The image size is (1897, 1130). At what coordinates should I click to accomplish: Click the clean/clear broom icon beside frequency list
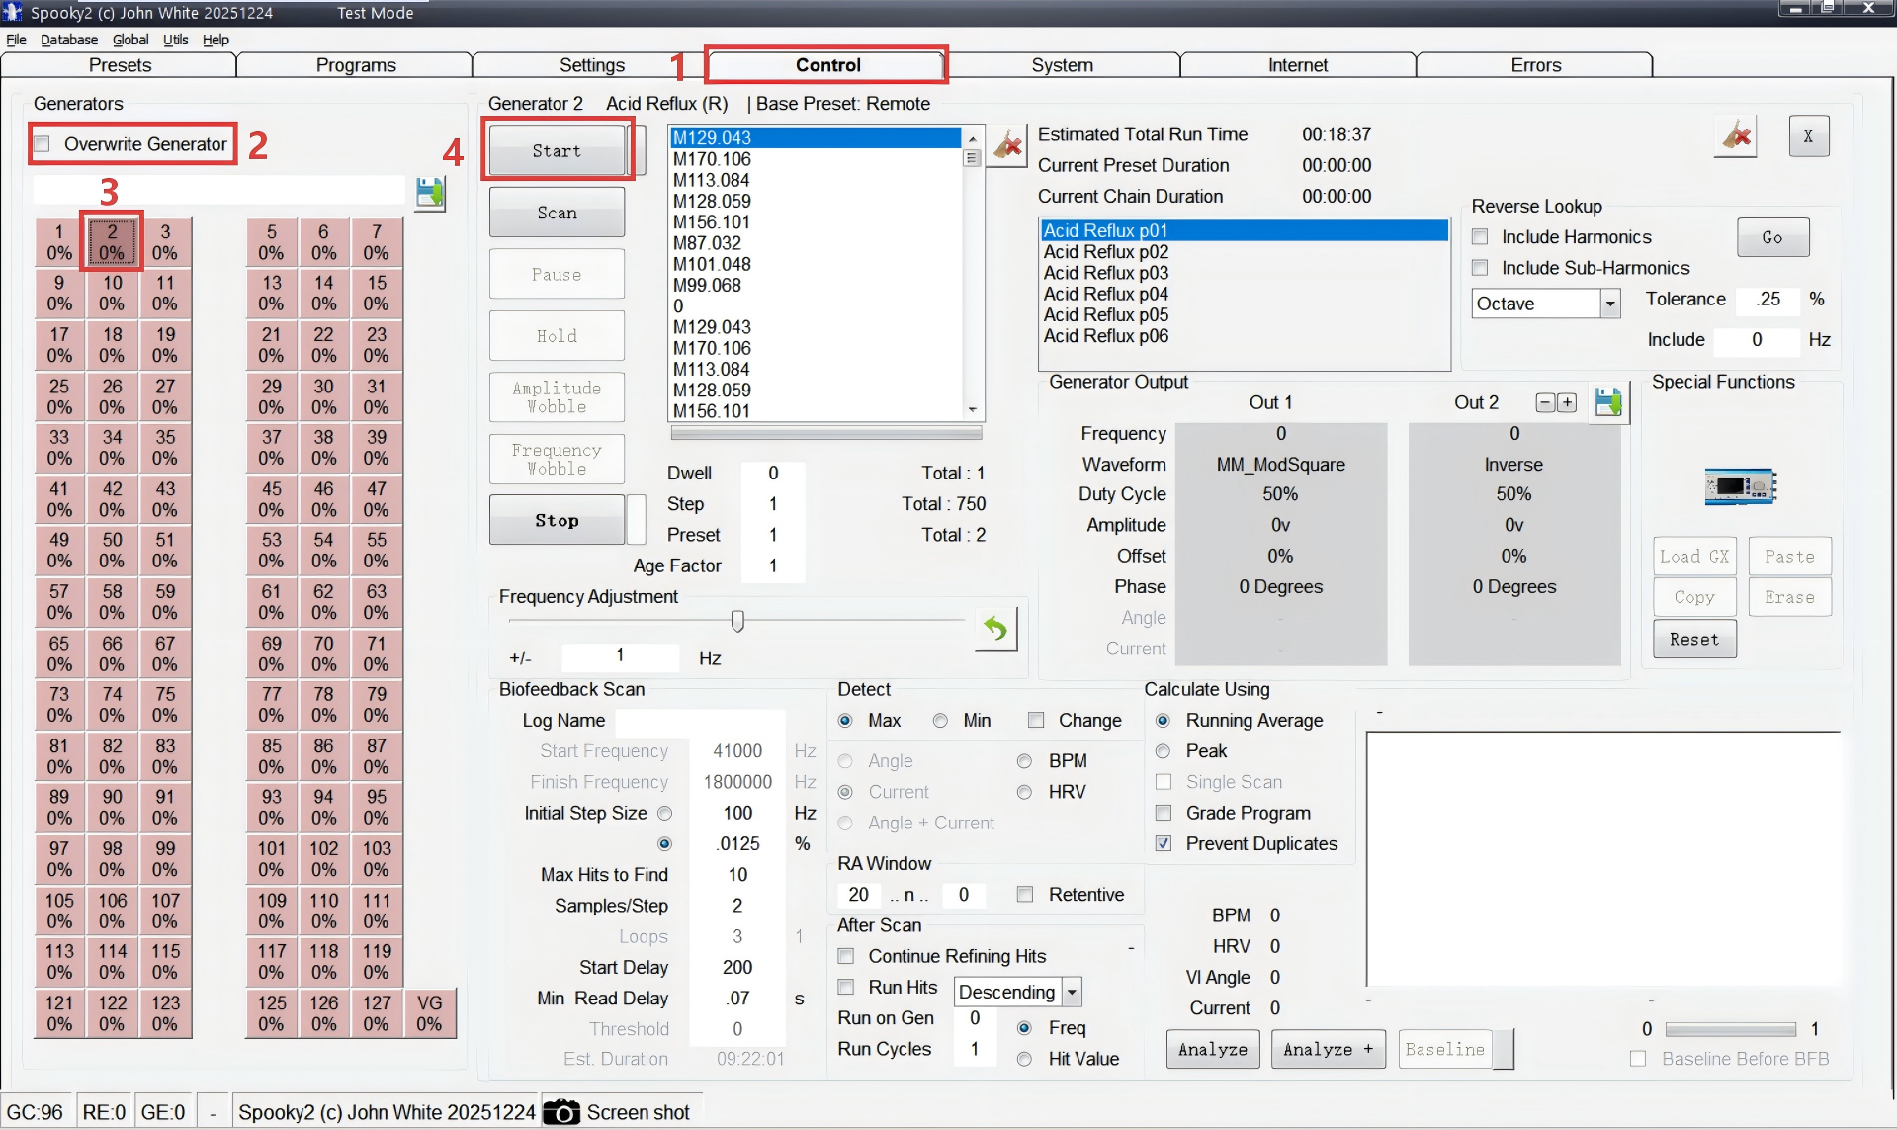pyautogui.click(x=1007, y=144)
